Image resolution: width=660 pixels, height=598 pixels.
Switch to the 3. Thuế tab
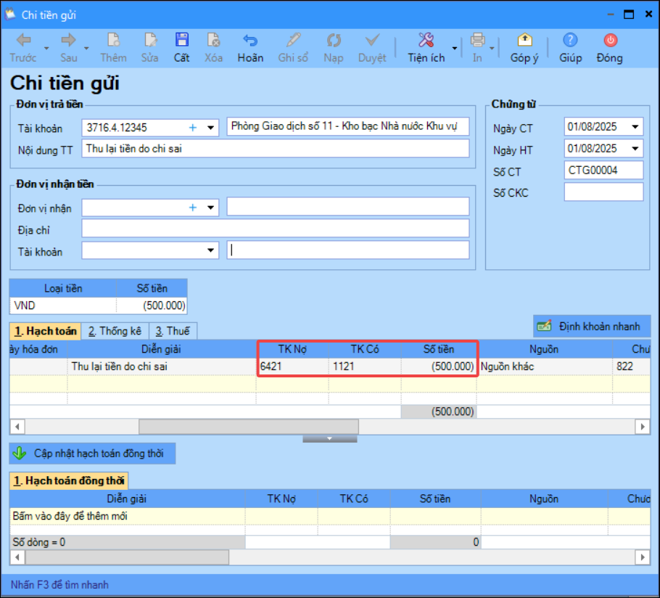click(x=173, y=331)
